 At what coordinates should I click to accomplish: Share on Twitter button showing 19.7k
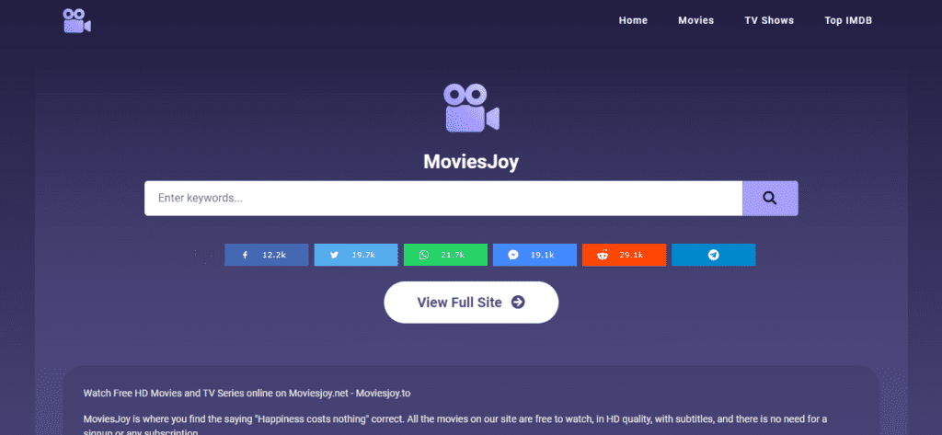tap(356, 255)
